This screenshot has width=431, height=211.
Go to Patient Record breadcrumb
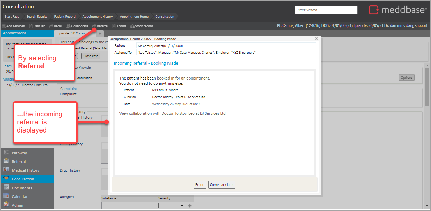(x=65, y=16)
